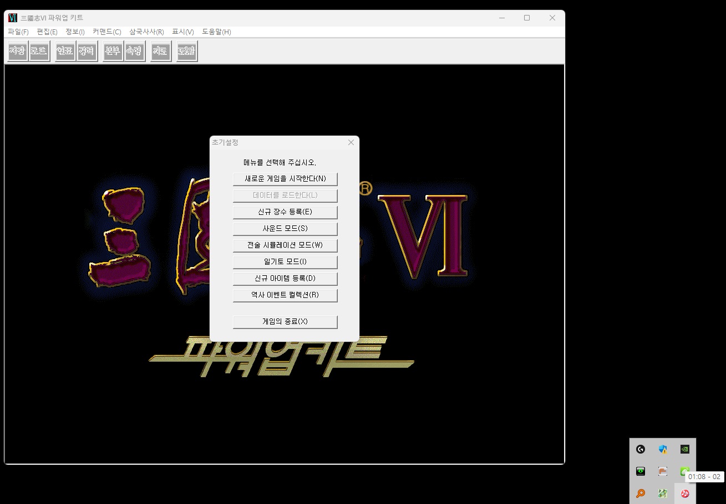The width and height of the screenshot is (726, 504).
Task: Open the 지도 map toolbar button
Action: pos(161,52)
